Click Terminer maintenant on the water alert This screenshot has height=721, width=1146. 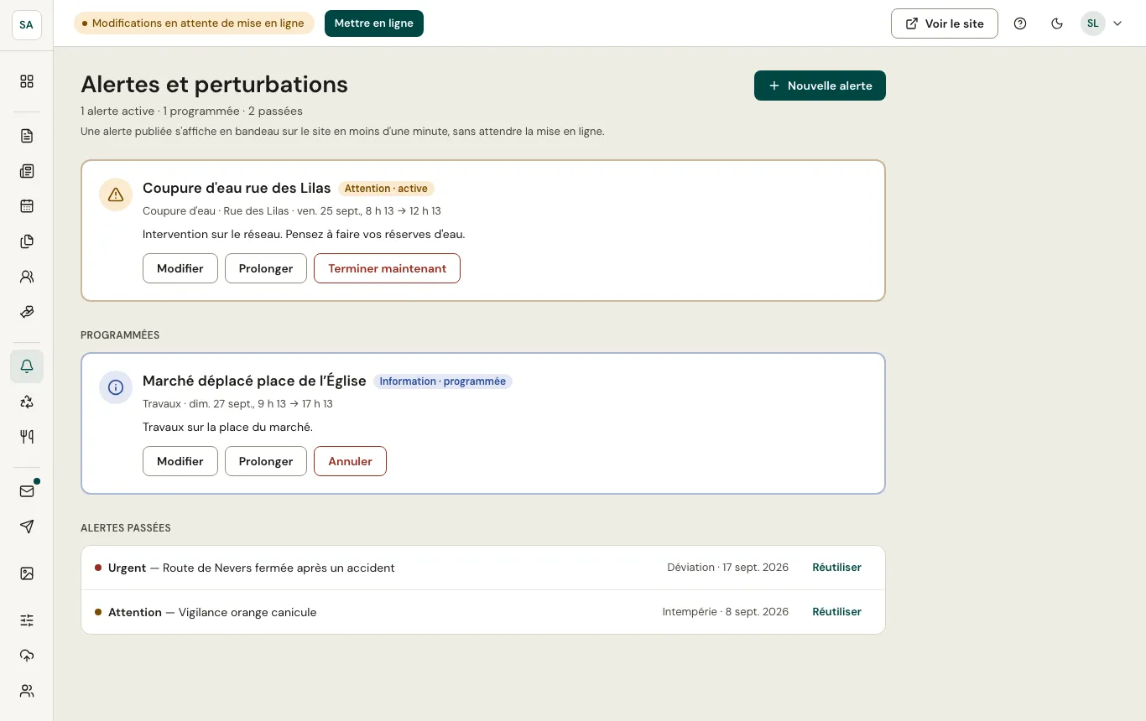(387, 268)
